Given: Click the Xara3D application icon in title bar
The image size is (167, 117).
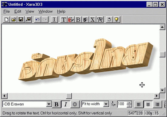Looking at the screenshot, I should (4, 4).
